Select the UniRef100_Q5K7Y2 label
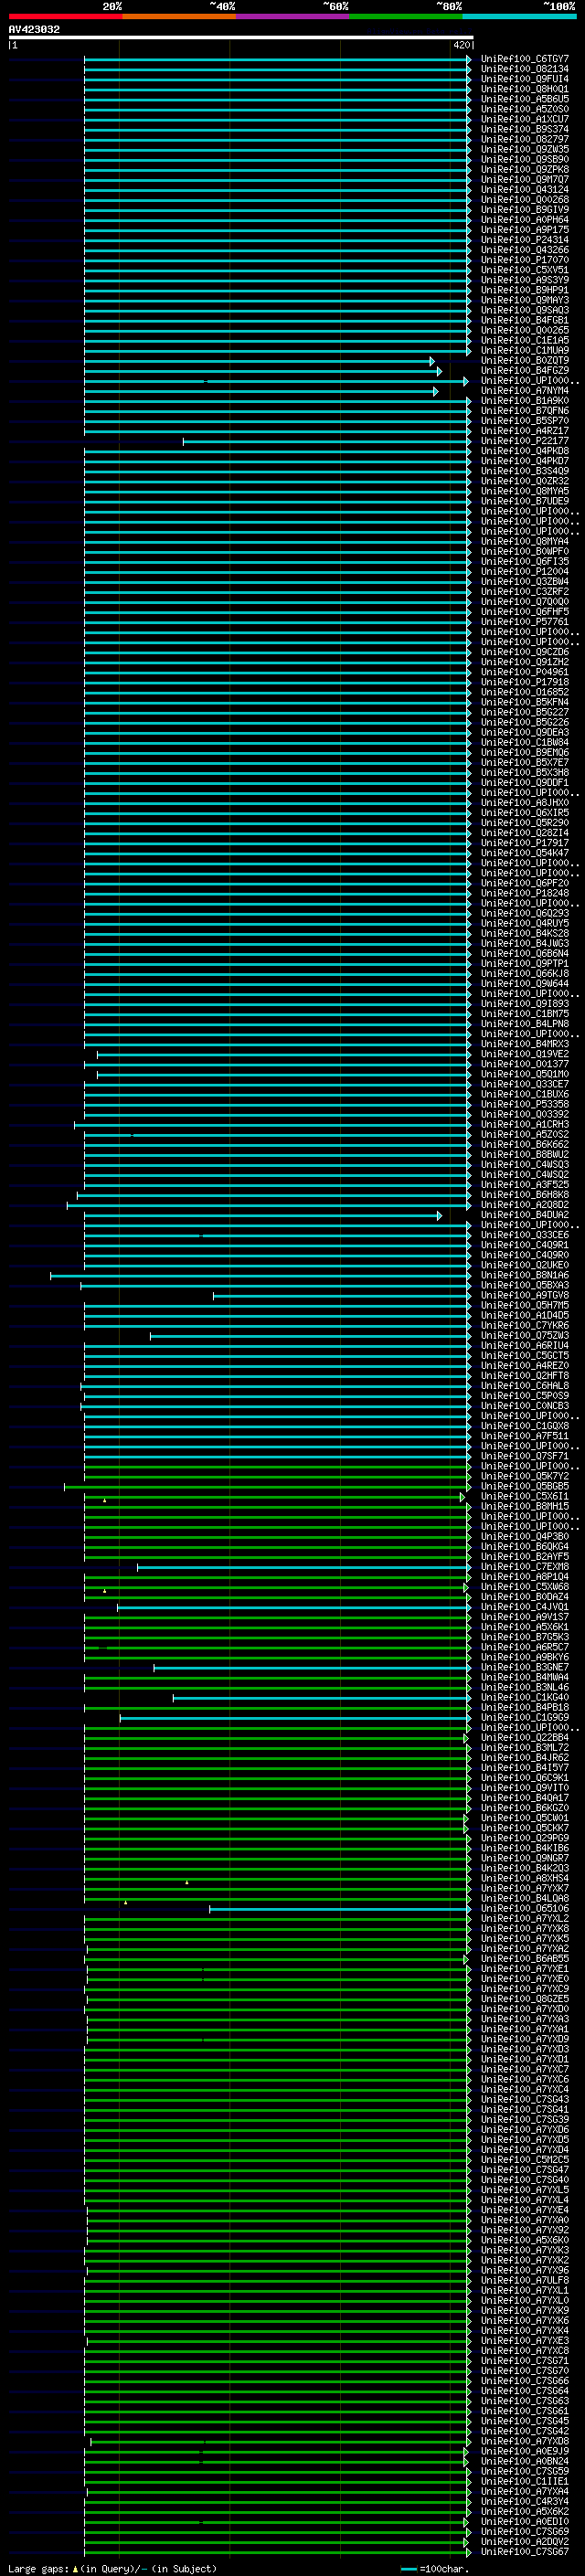Viewport: 585px width, 2576px height. [524, 1476]
